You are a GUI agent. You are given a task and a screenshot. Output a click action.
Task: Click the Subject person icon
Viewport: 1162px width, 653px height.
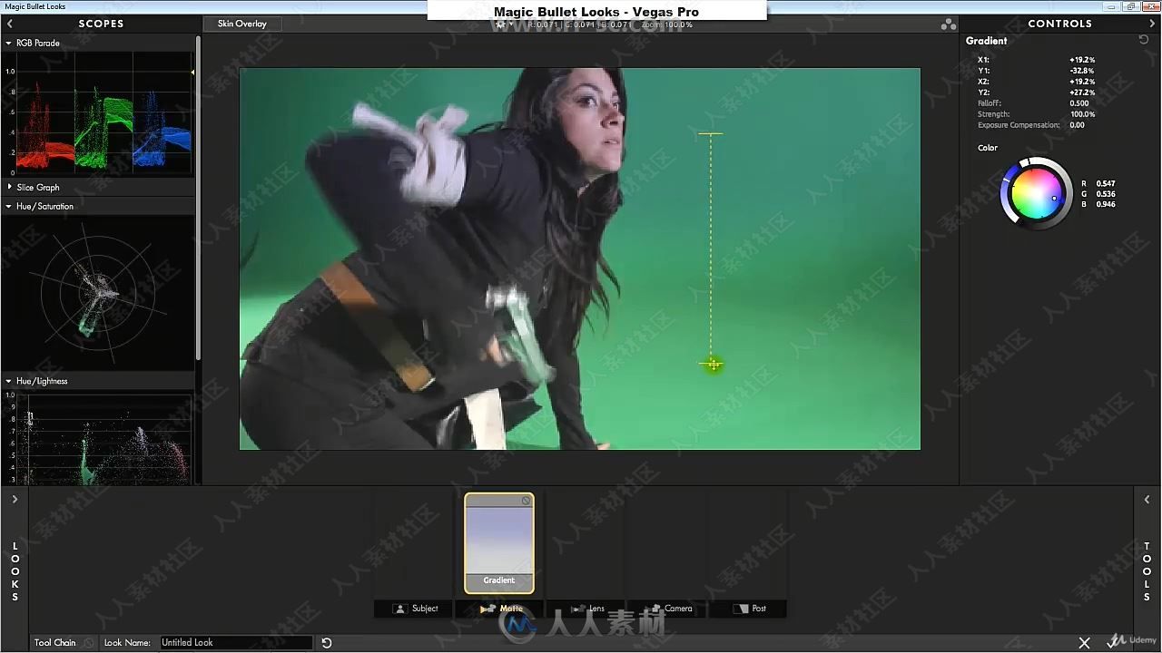[x=399, y=609]
